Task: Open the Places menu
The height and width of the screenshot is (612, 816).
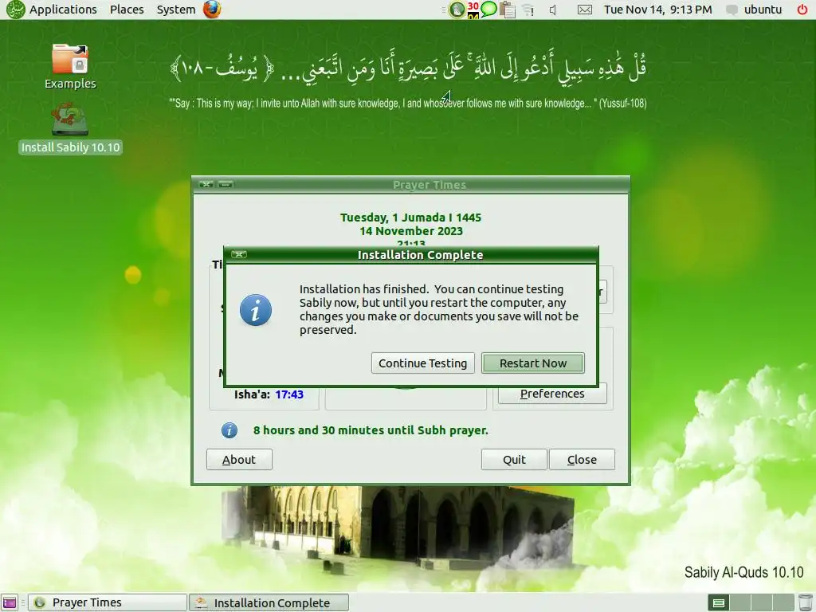Action: tap(127, 10)
